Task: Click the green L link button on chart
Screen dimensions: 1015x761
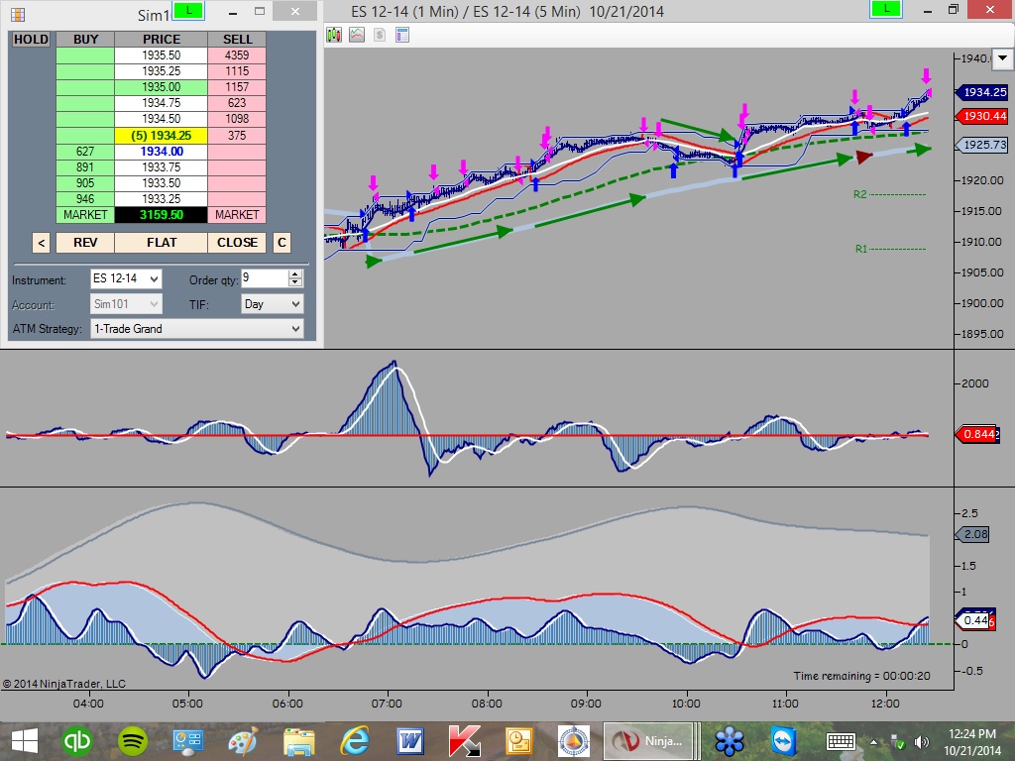Action: click(x=885, y=10)
